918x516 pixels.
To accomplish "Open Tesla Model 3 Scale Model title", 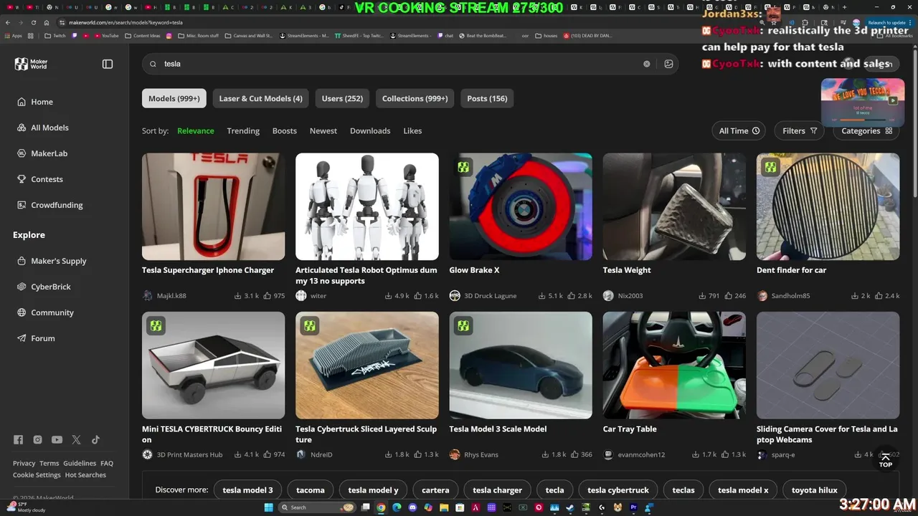I will (x=498, y=429).
